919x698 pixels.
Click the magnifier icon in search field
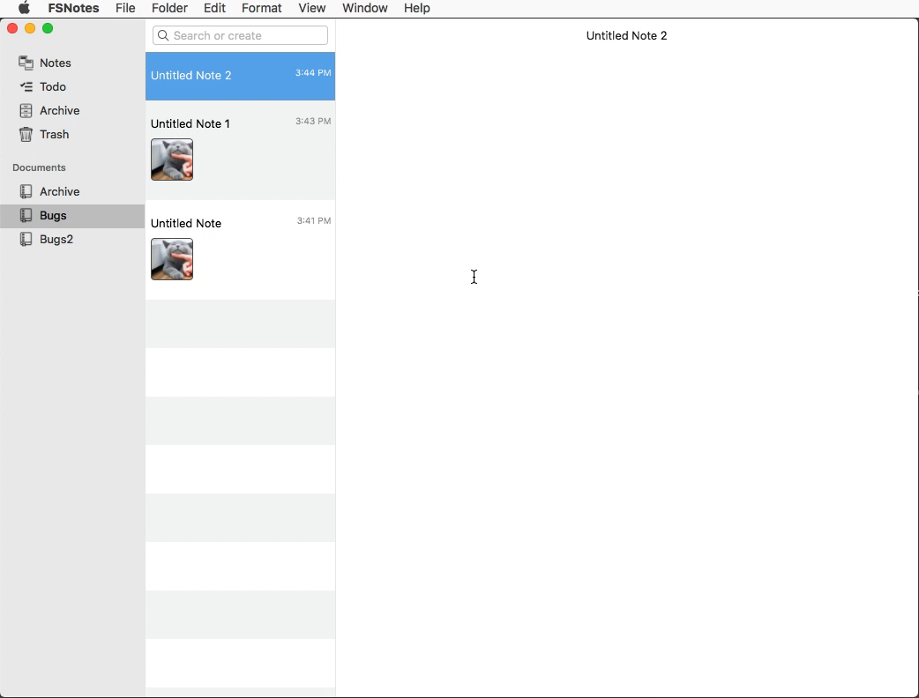(163, 36)
